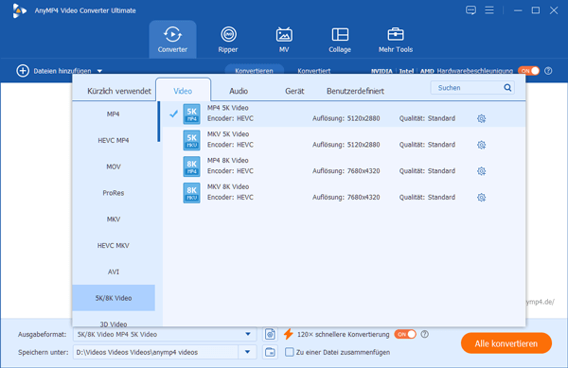This screenshot has width=568, height=368.
Task: Click the Alle konvertieren button
Action: tap(506, 343)
